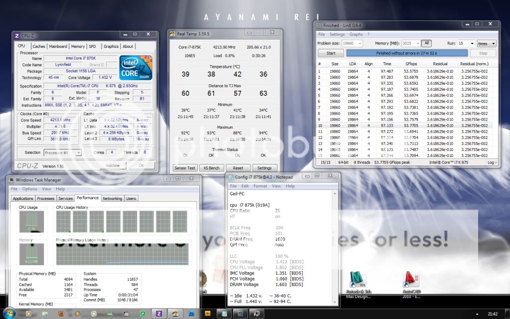Switch to the Caches tab in CPU-Z
This screenshot has width=510, height=319.
pyautogui.click(x=39, y=46)
